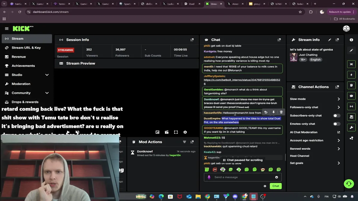Image resolution: width=358 pixels, height=201 pixels.
Task: Click the chat bubble icon in right sidebar
Action: click(351, 96)
